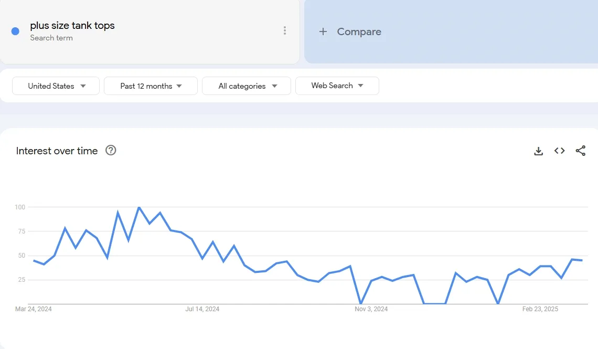Viewport: 598px width, 349px height.
Task: Open the Past 12 months time range dropdown
Action: (151, 86)
